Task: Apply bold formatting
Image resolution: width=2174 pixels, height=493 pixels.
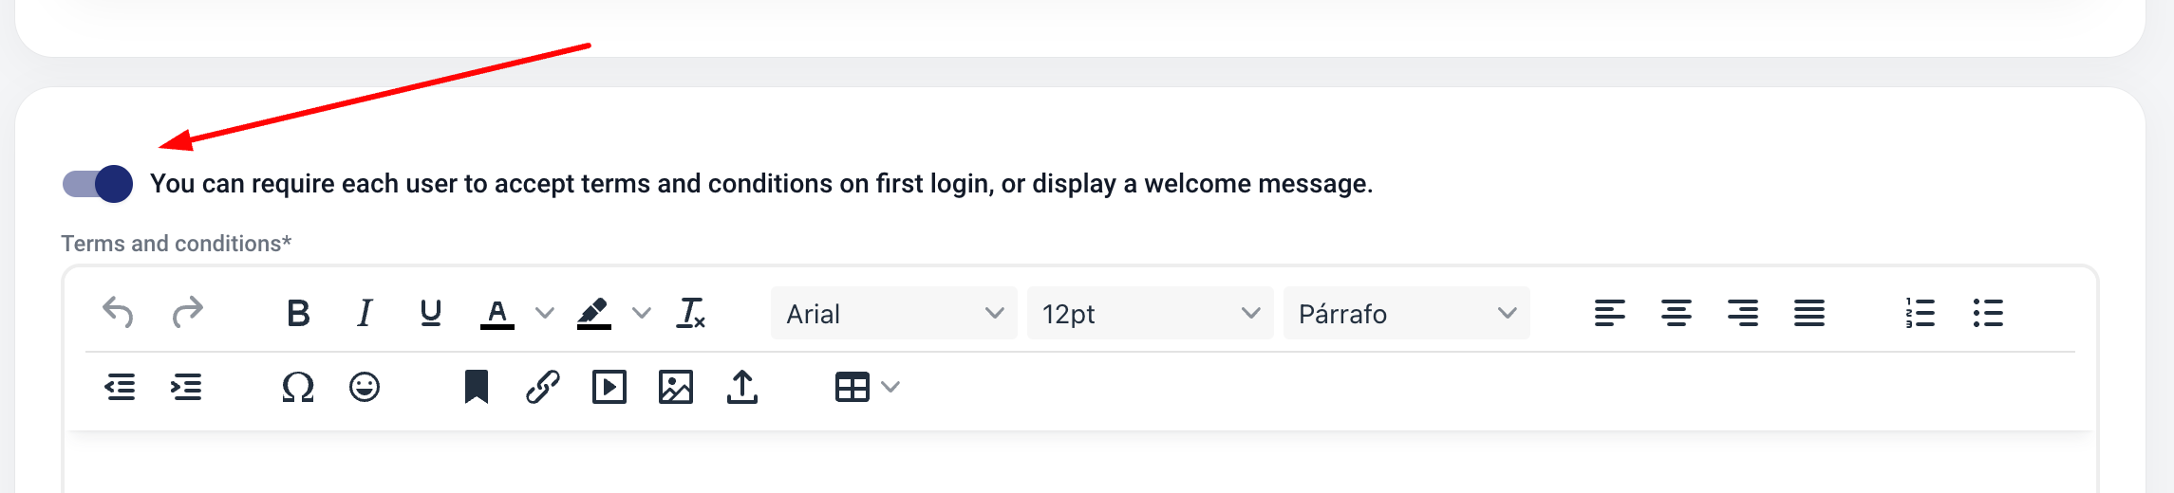Action: (x=298, y=313)
